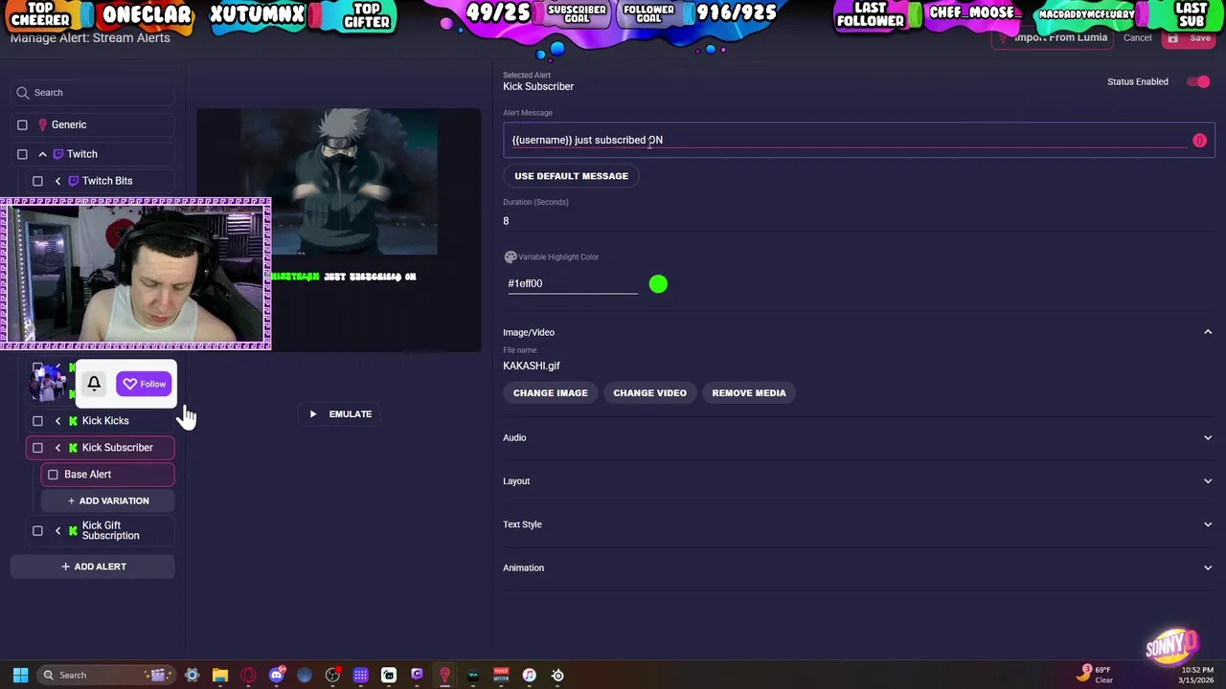
Task: Expand the Animation section
Action: [858, 567]
